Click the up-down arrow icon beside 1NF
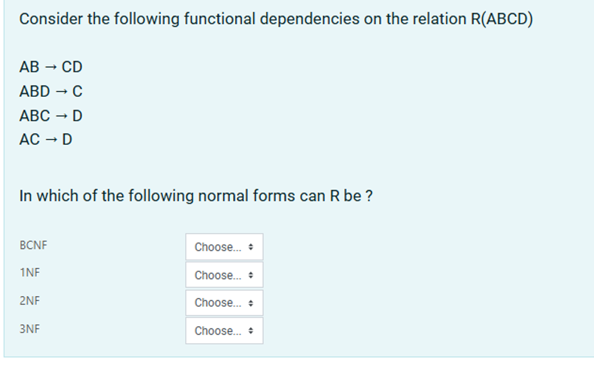The height and width of the screenshot is (368, 594). 251,275
